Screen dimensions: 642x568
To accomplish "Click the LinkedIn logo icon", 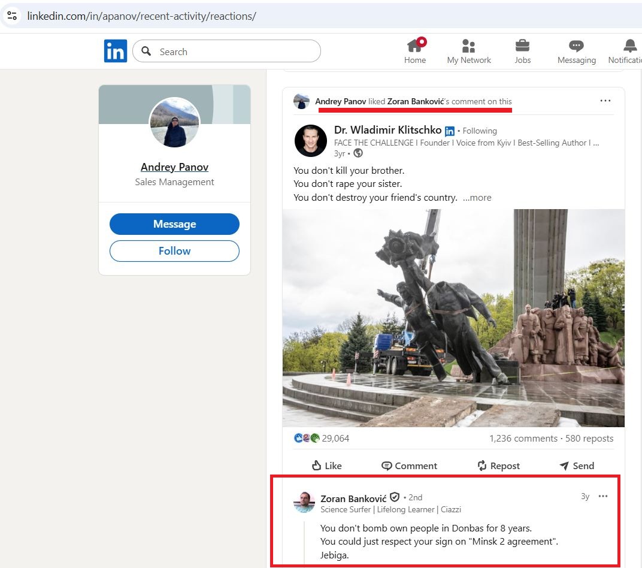I will 115,52.
